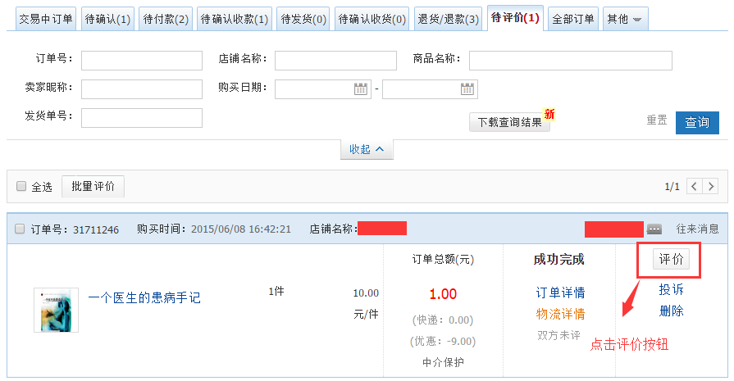Viewport: 734px width, 381px height.
Task: Switch to 退货/退款(3) tab
Action: (448, 19)
